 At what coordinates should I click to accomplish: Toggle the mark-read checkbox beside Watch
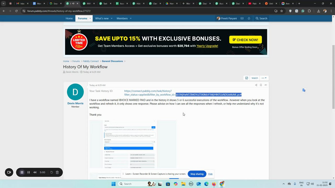[x=247, y=78]
